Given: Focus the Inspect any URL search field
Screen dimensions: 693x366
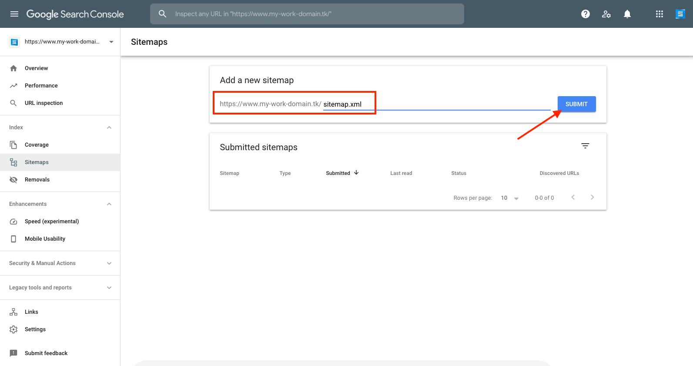Looking at the screenshot, I should (307, 14).
